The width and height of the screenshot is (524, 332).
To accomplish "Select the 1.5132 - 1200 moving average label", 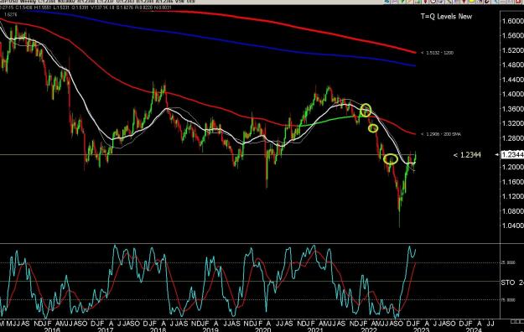I will coord(437,53).
